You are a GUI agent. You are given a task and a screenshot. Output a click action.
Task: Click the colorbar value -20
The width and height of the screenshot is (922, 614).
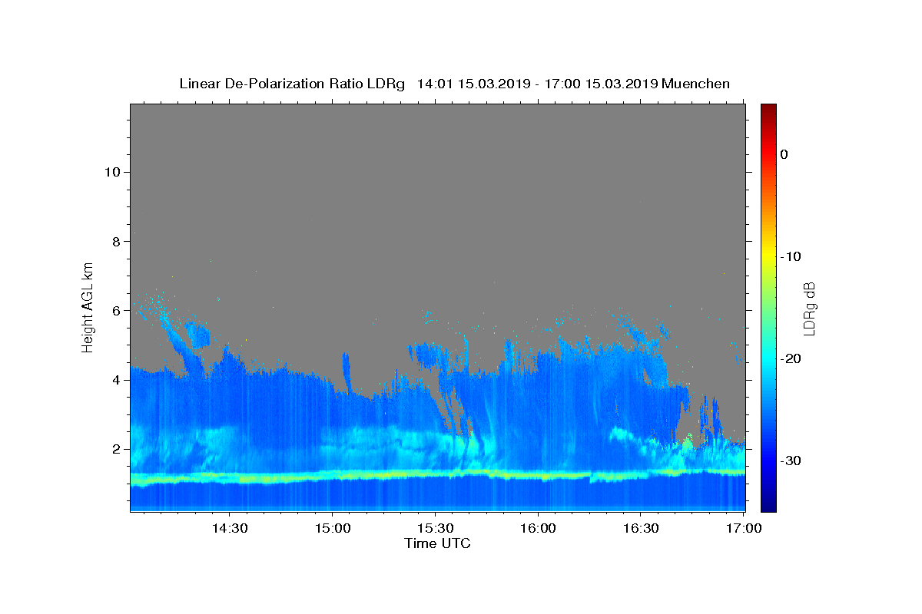pos(791,358)
